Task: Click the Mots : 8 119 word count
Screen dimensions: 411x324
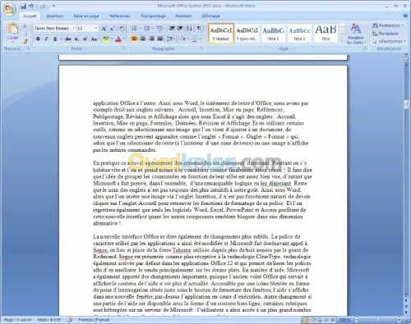Action: 49,320
